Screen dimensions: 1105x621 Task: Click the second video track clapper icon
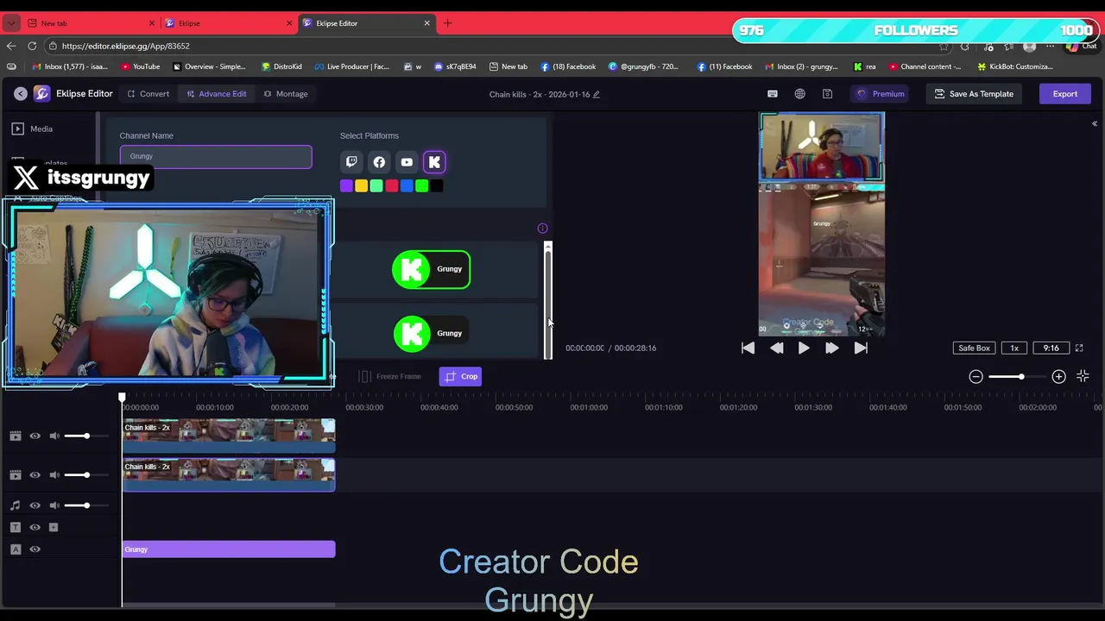pyautogui.click(x=16, y=475)
